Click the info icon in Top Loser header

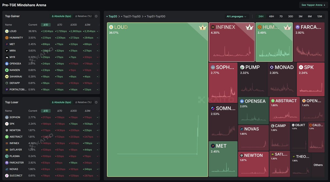pos(96,102)
